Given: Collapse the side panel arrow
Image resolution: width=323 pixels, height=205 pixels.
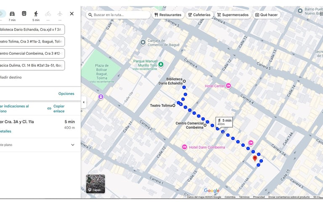Looking at the screenshot, I should click(x=84, y=102).
